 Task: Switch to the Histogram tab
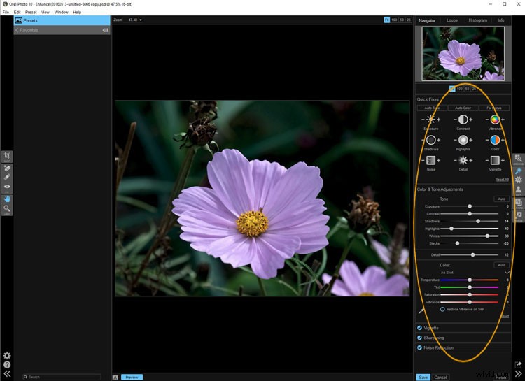(x=478, y=20)
